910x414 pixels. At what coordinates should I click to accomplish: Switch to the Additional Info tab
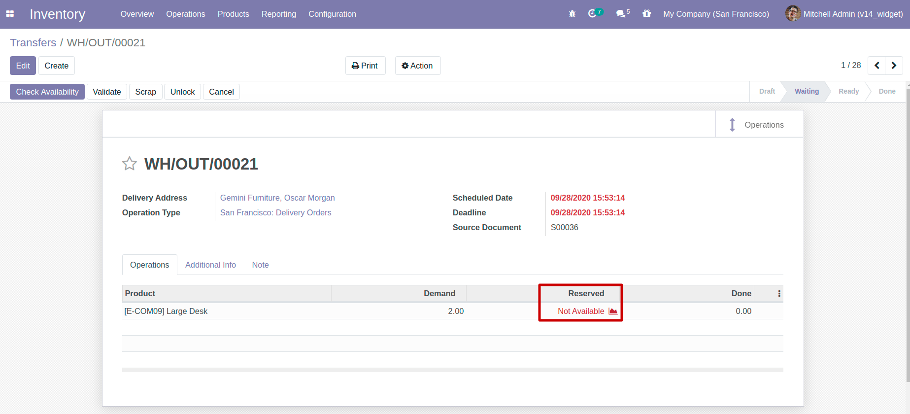click(x=210, y=265)
